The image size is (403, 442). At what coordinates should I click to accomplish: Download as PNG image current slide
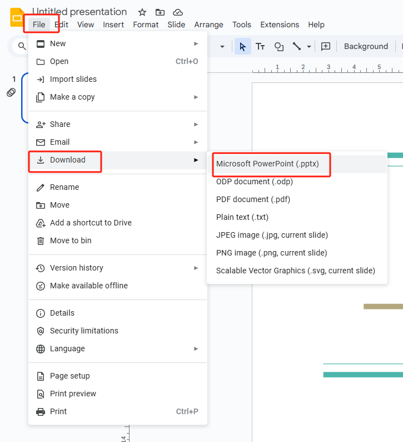(x=297, y=253)
